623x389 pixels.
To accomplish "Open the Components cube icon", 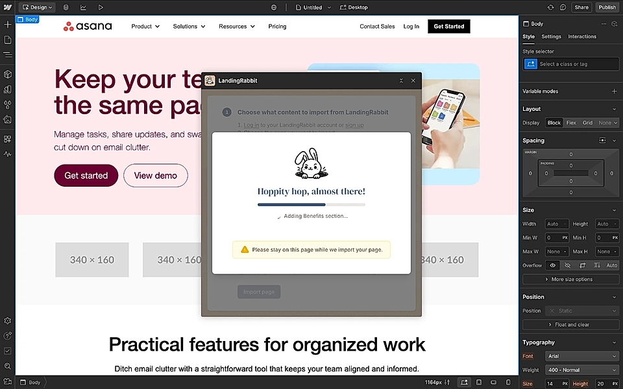I will 7,75.
